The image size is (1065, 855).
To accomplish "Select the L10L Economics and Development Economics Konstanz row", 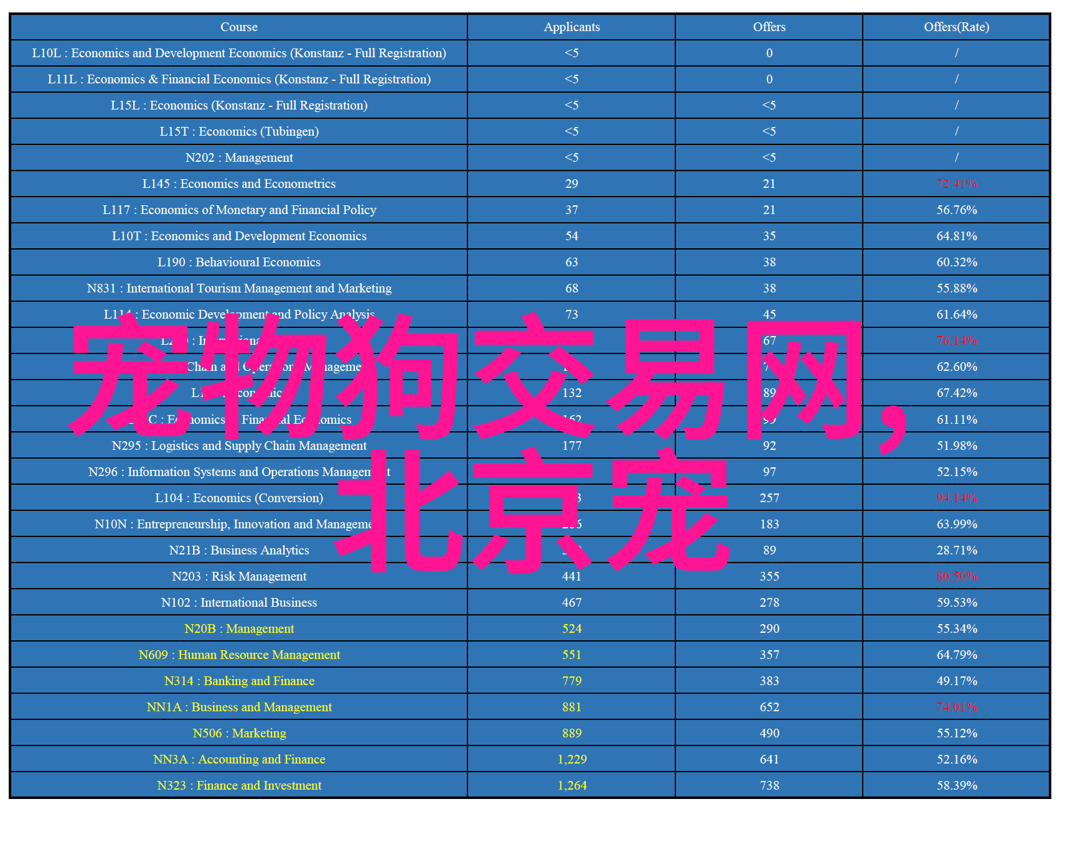I will pyautogui.click(x=530, y=53).
